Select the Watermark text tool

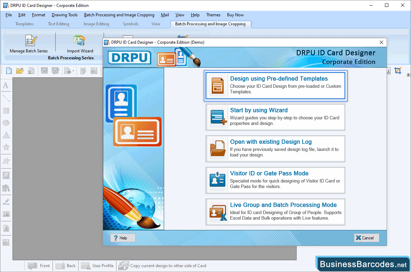tap(6, 228)
